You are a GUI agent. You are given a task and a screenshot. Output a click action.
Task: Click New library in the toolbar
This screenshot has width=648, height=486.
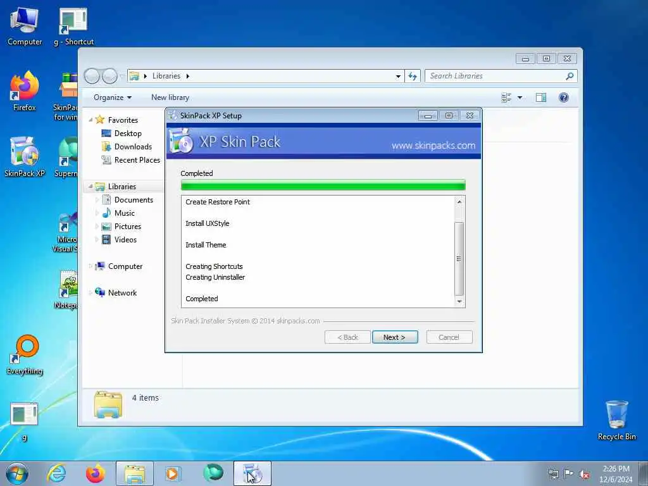[x=170, y=97]
